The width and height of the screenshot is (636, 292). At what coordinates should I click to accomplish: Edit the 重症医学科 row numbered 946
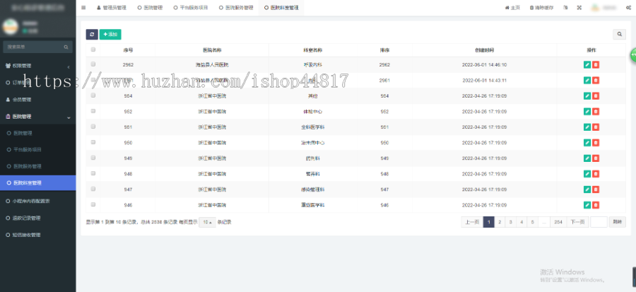click(x=587, y=205)
